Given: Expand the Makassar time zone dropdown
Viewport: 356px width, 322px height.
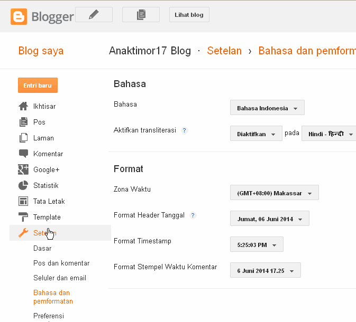Looking at the screenshot, I should click(x=274, y=192).
